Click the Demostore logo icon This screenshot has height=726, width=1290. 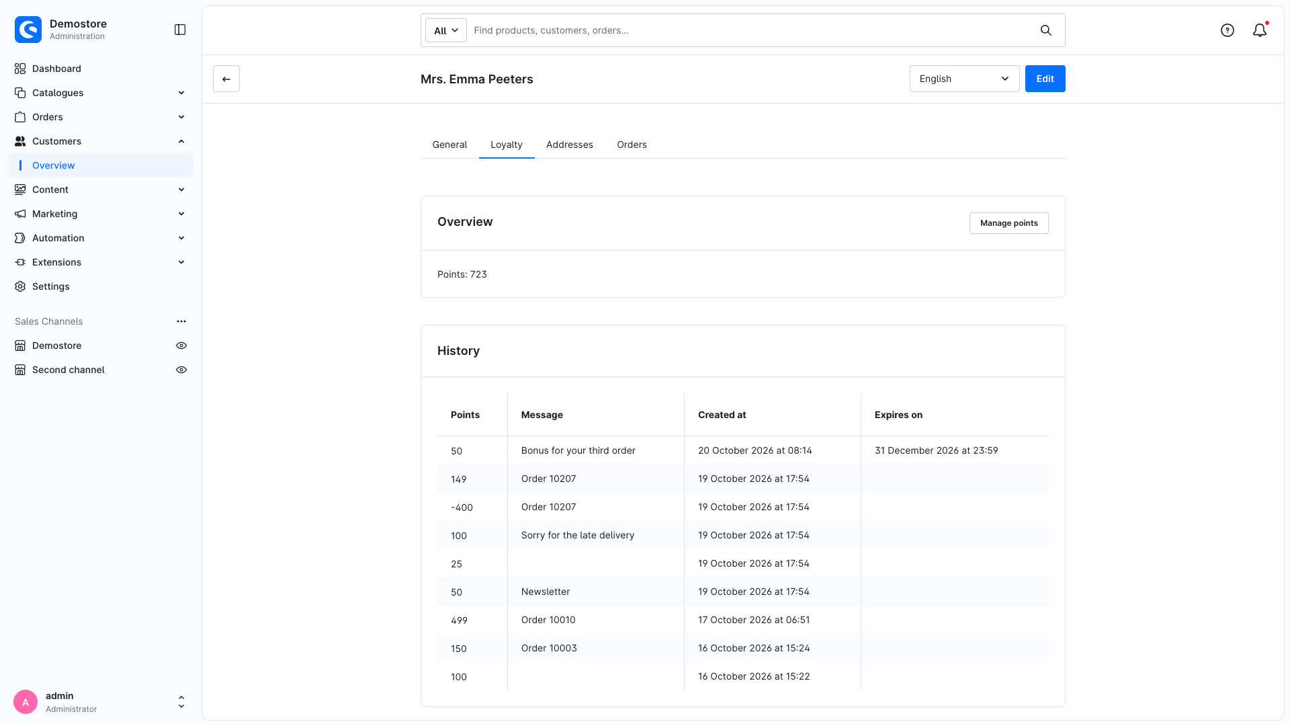coord(28,30)
